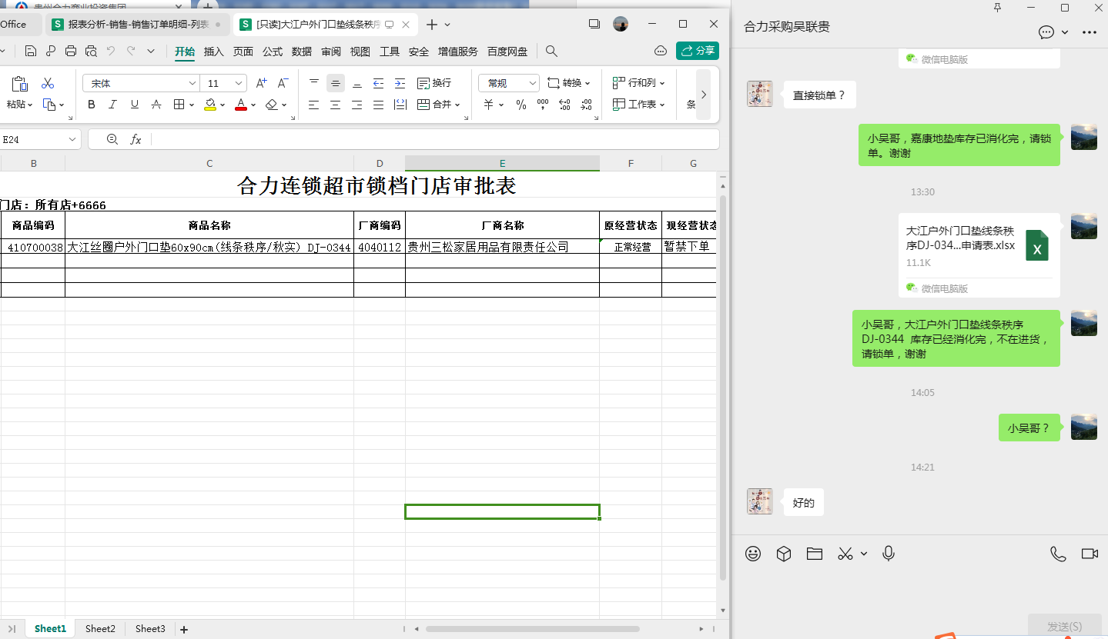The height and width of the screenshot is (639, 1108).
Task: Start a voice call from chat toolbar
Action: pos(1058,554)
